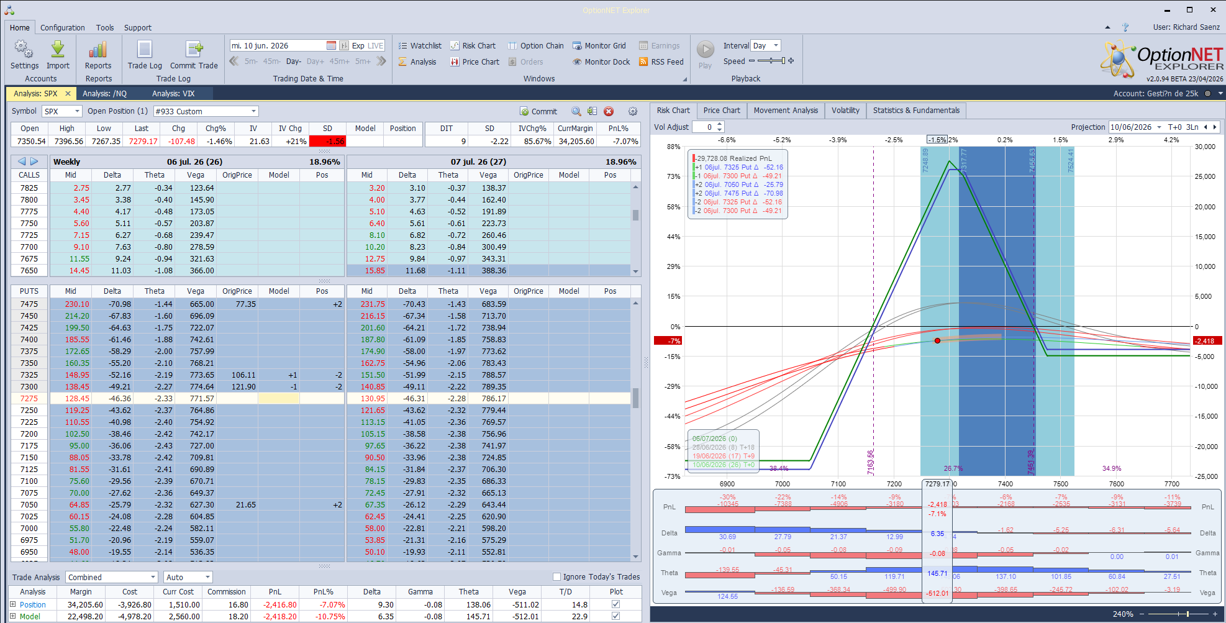
Task: Click the Commit button above option chain
Action: tap(538, 111)
